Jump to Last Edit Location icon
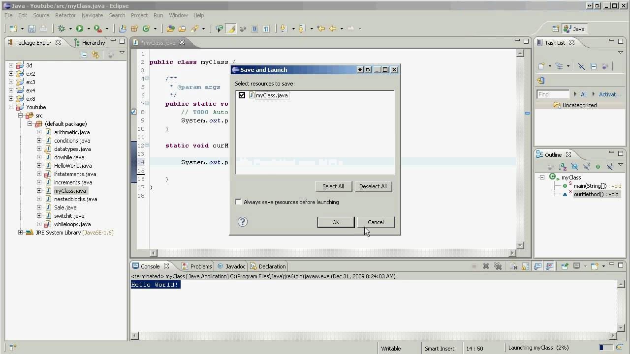630x354 pixels. coord(321,29)
